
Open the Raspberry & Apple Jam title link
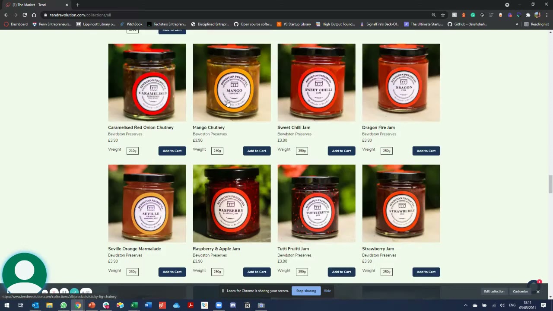(x=216, y=249)
